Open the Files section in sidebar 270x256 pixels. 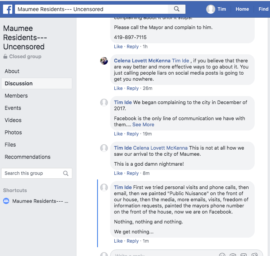(10, 145)
